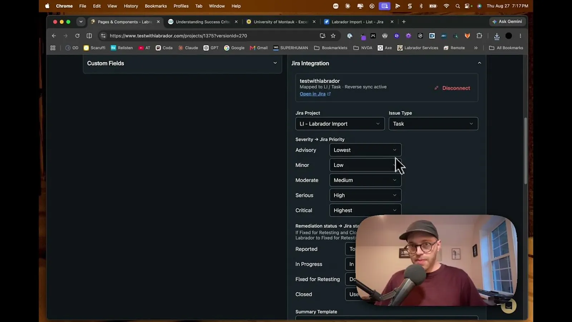572x322 pixels.
Task: Open the Chrome three-dot menu
Action: 521,36
